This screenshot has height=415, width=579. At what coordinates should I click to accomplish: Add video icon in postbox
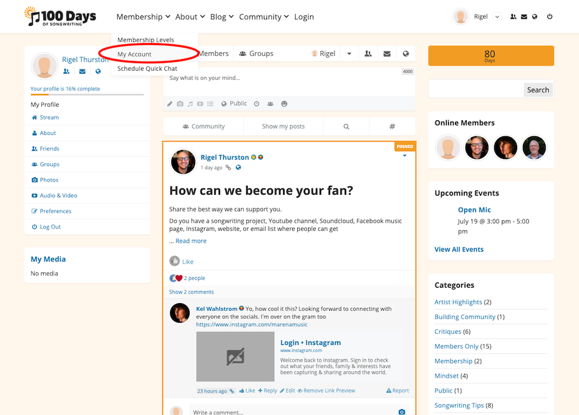(x=200, y=104)
